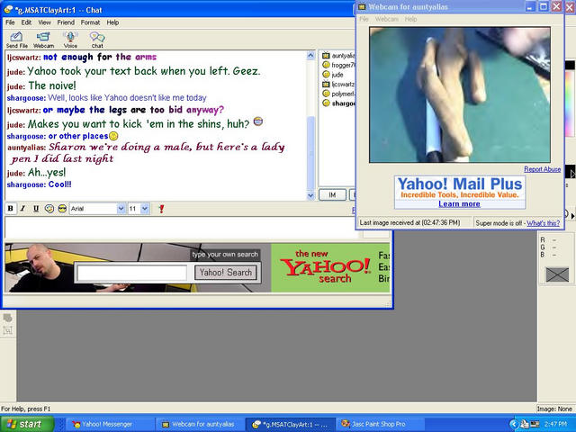Click the Chat toolbar icon

click(x=97, y=40)
